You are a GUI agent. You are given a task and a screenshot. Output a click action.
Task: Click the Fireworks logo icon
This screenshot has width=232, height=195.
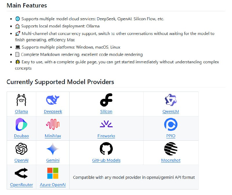click(106, 125)
